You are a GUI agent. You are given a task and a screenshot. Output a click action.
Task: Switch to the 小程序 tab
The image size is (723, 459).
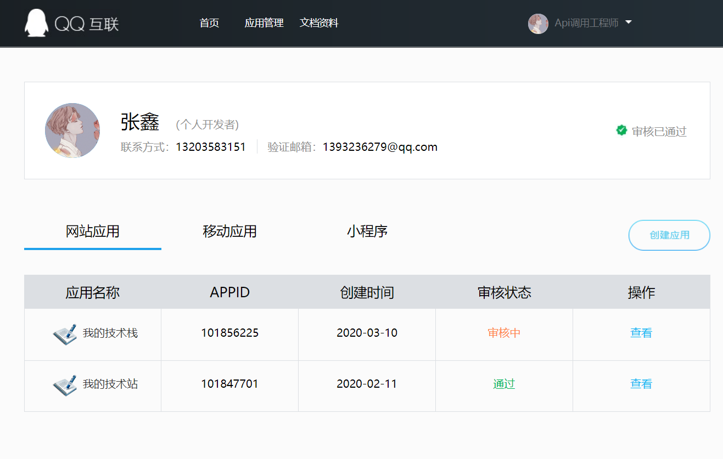(x=367, y=231)
